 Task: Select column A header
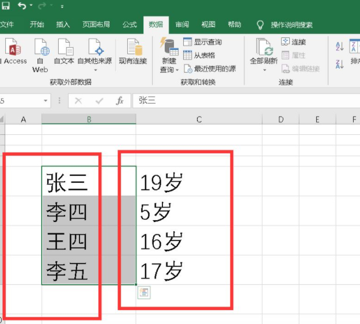(x=24, y=119)
